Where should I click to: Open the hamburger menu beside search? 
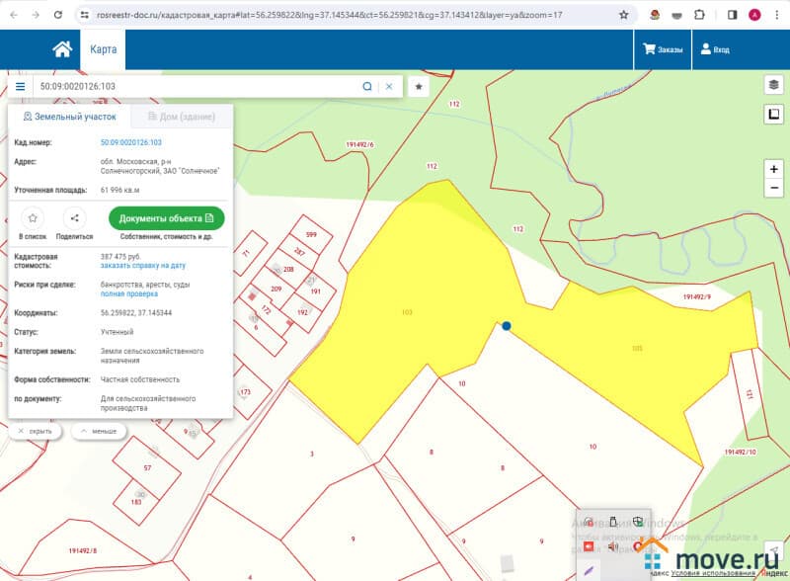coord(20,87)
